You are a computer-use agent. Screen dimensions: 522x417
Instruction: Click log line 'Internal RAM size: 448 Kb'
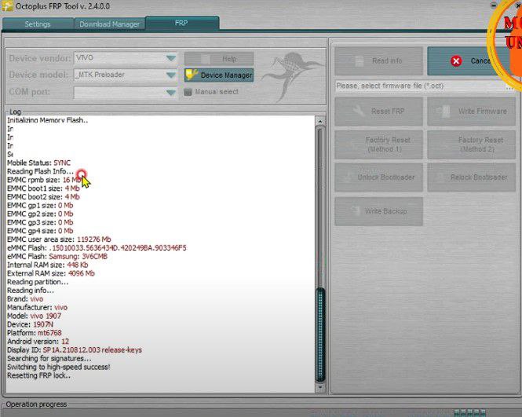pyautogui.click(x=48, y=265)
